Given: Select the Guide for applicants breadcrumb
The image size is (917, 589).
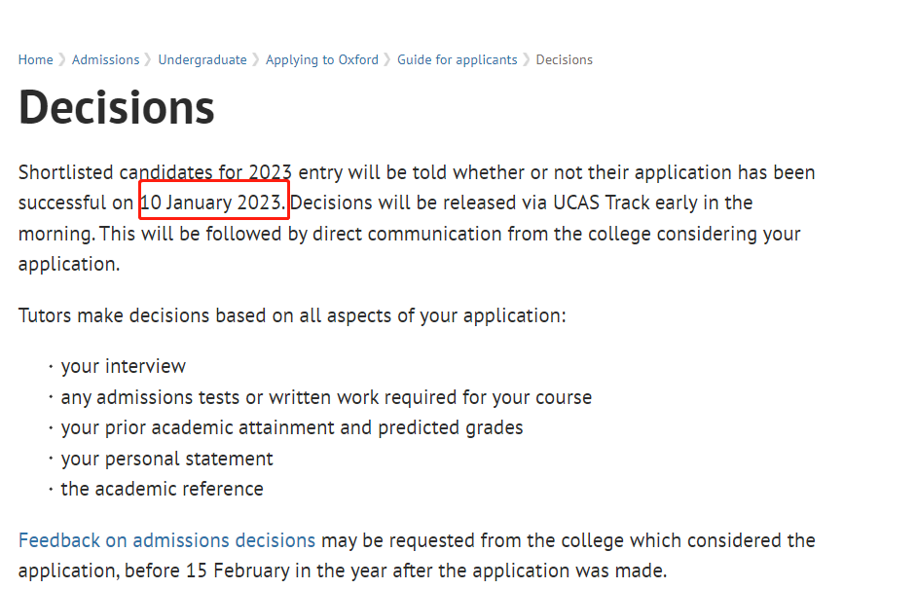Looking at the screenshot, I should [x=457, y=59].
